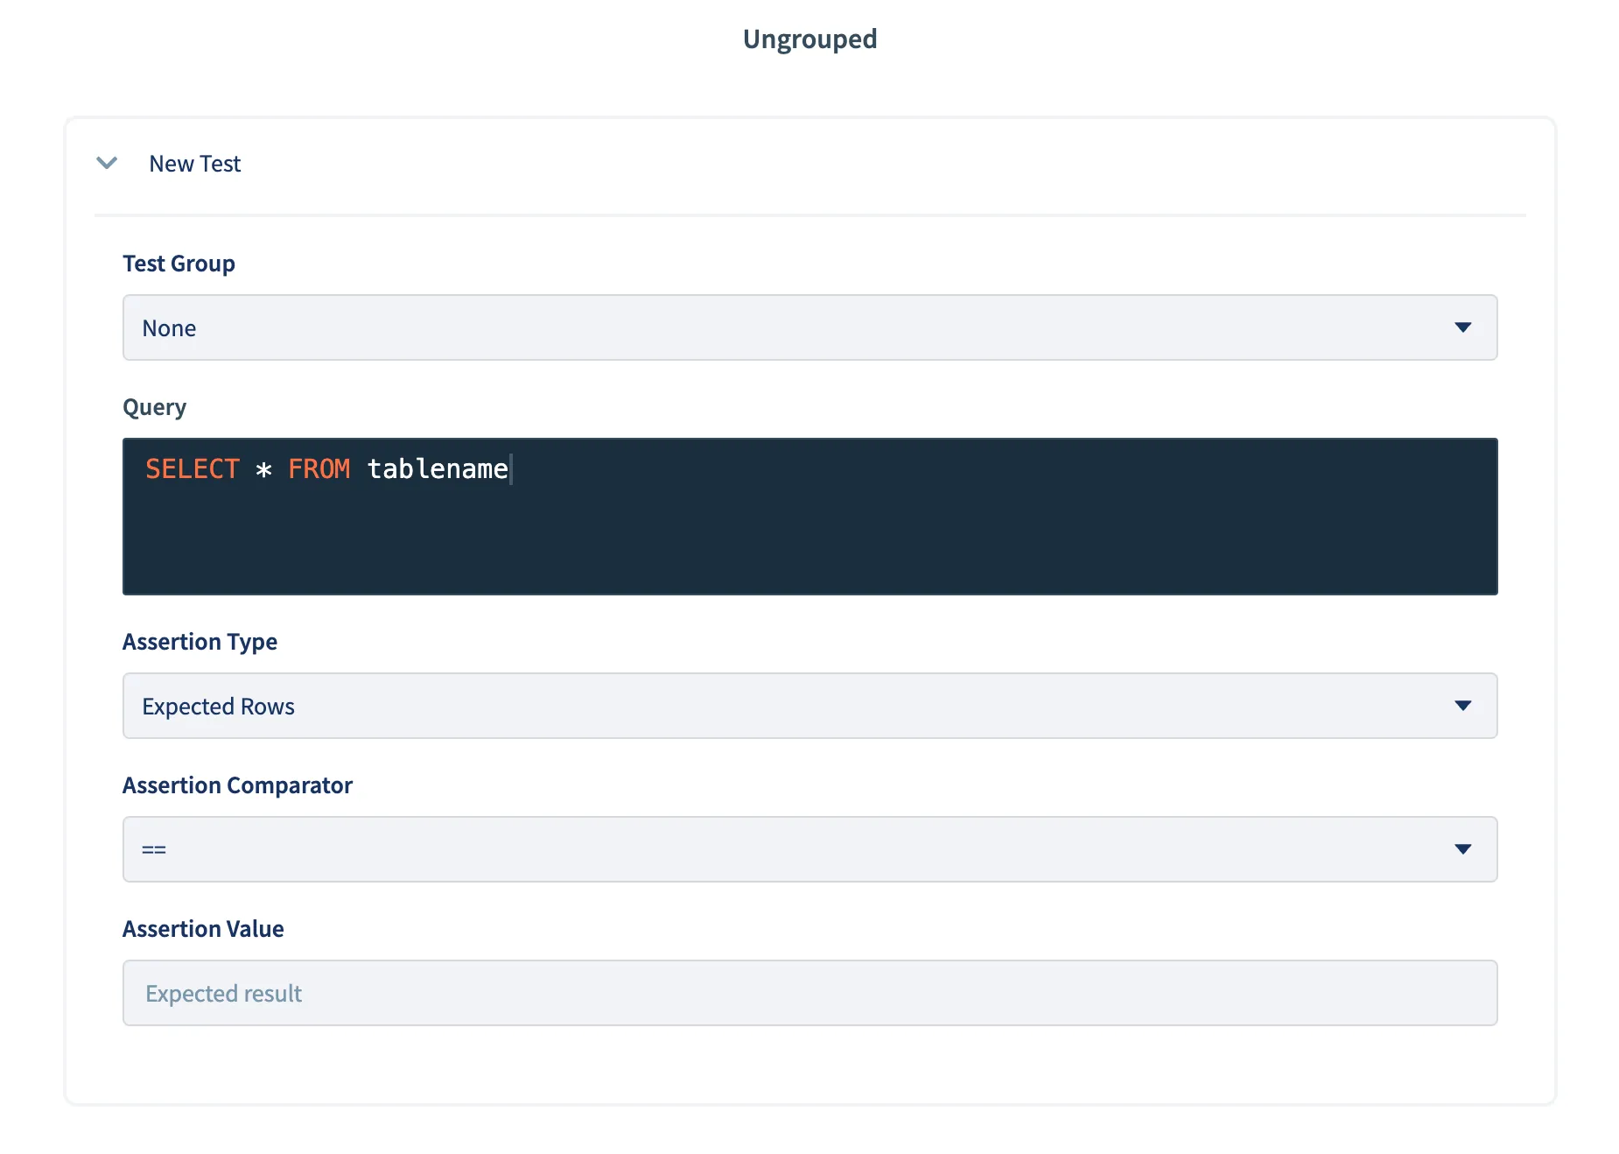
Task: Click empty area inside the Query editor
Action: click(x=809, y=543)
